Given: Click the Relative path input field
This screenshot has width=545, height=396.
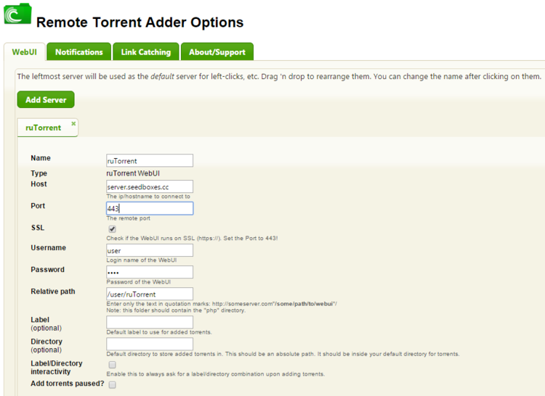Looking at the screenshot, I should (150, 294).
